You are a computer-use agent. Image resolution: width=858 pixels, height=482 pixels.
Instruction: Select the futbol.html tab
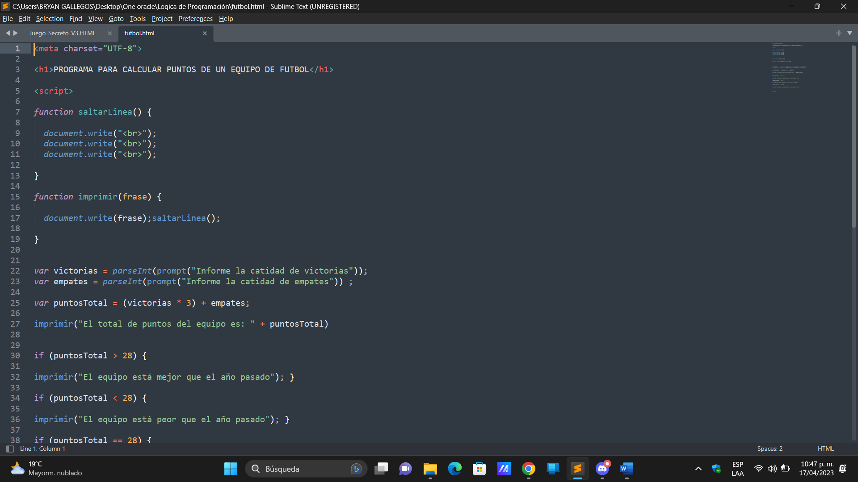(139, 33)
